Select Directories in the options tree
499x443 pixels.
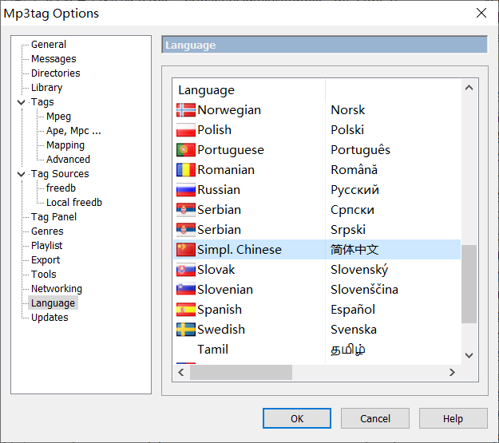click(x=55, y=73)
